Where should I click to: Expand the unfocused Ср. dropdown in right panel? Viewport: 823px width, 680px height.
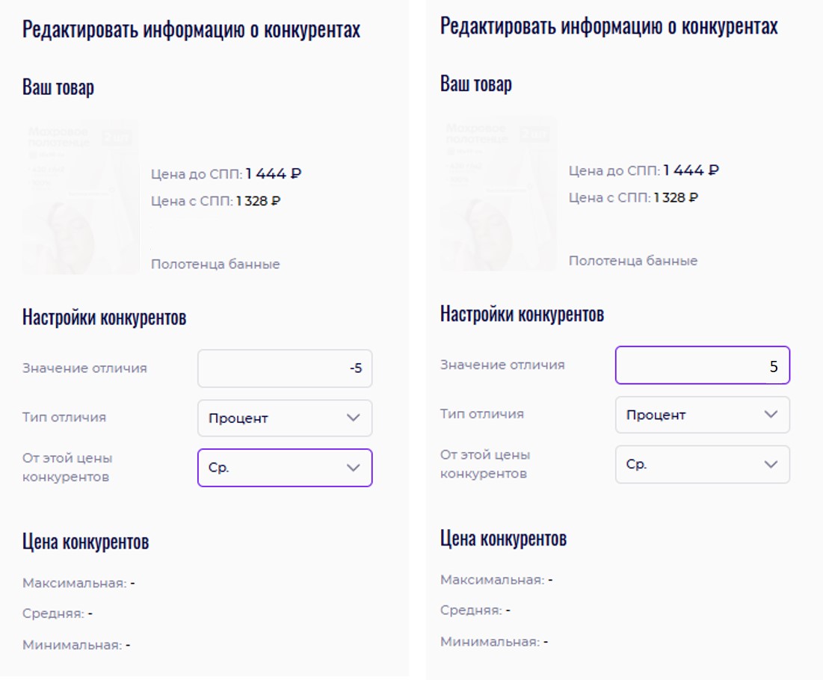pos(702,464)
